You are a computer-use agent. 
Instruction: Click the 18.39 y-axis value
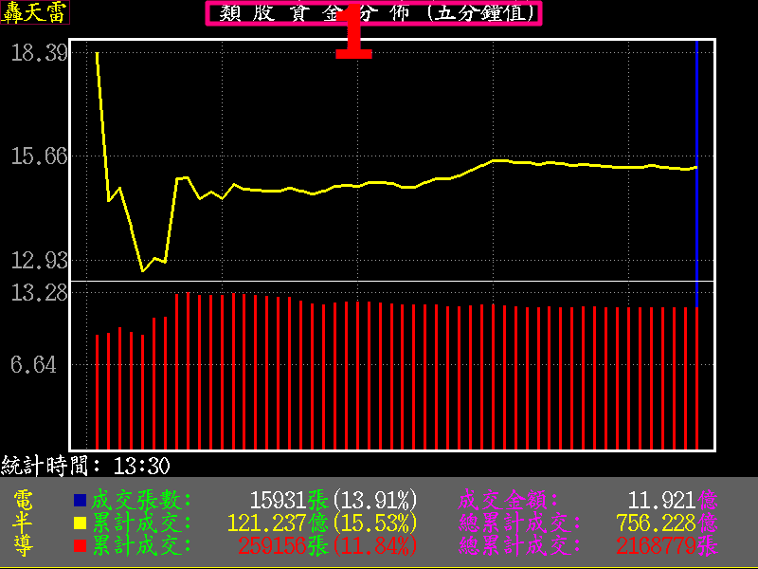(38, 53)
